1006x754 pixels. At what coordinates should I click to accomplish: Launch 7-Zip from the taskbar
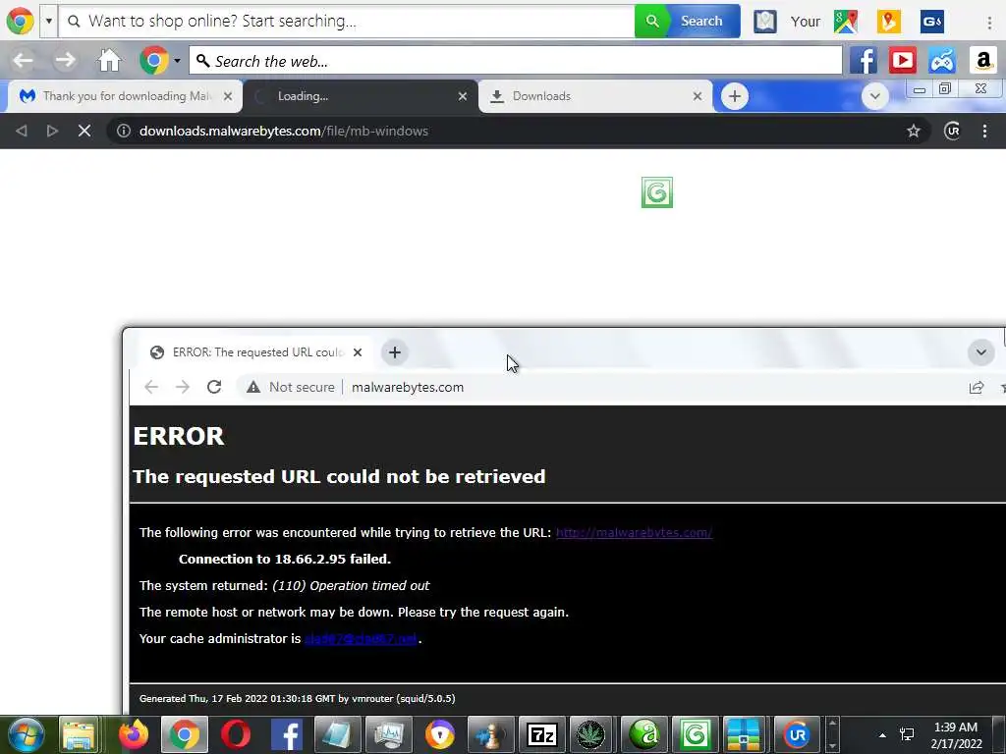coord(542,734)
